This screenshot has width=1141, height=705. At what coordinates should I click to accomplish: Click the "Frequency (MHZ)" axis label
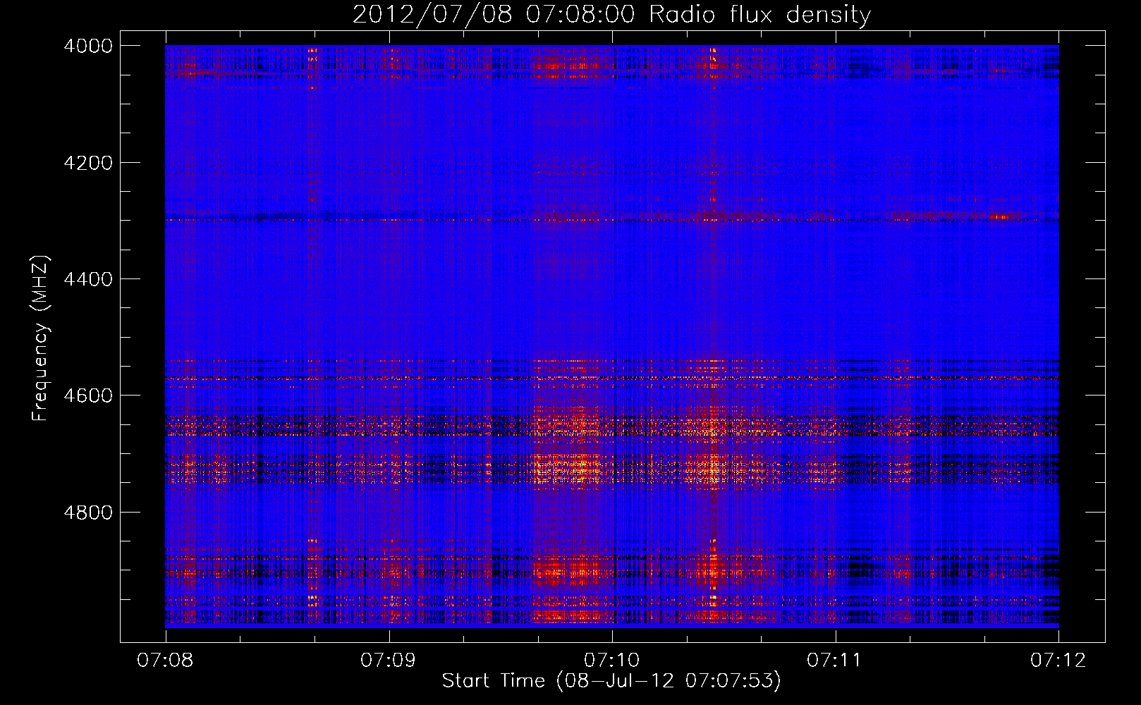[39, 338]
